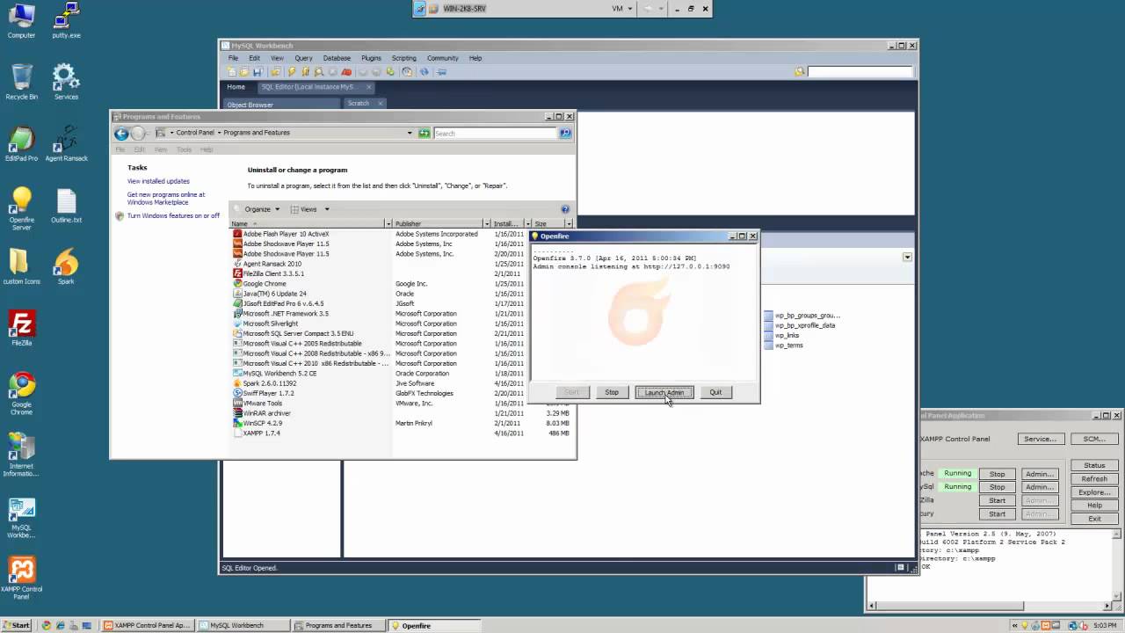Click the Stop button in Openfire
Screen dimensions: 1125x633
pyautogui.click(x=612, y=392)
